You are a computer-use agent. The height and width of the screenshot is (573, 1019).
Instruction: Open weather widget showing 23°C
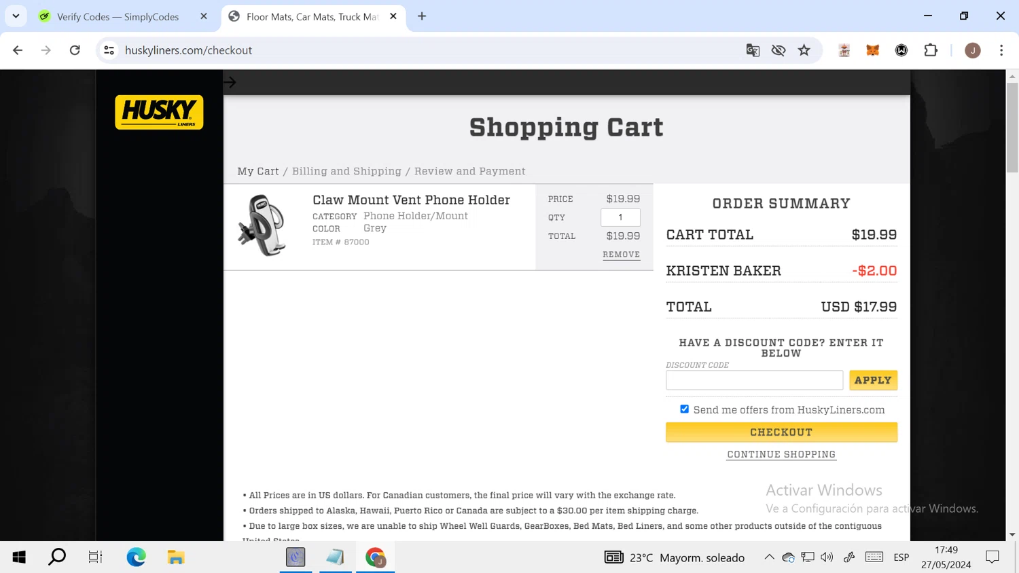point(675,557)
